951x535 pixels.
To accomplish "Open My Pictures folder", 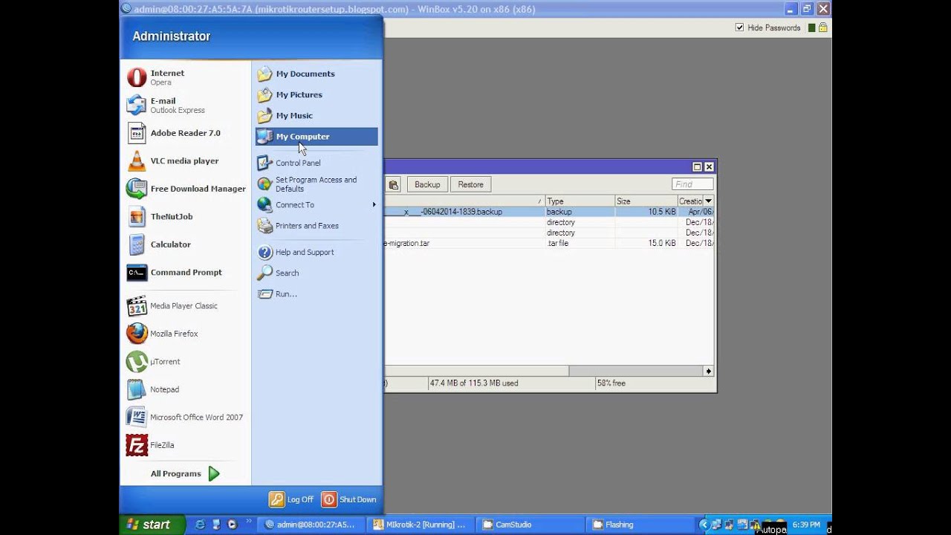I will pos(317,94).
